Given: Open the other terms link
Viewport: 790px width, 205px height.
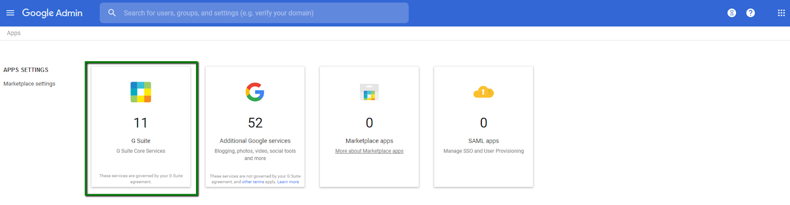Looking at the screenshot, I should click(253, 182).
